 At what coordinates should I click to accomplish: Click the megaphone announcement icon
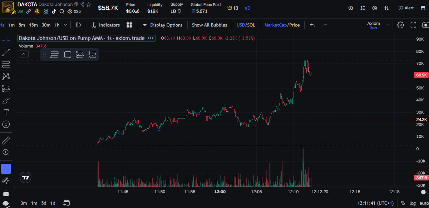pyautogui.click(x=247, y=8)
